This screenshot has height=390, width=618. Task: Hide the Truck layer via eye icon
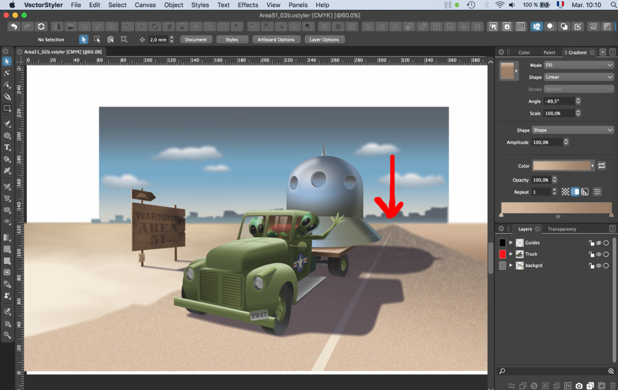[x=599, y=254]
